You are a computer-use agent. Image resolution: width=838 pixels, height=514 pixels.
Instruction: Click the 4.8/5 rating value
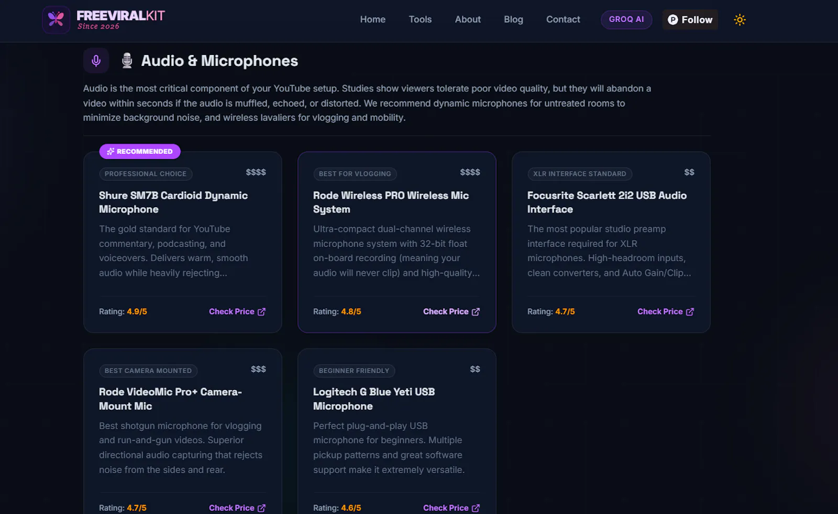point(351,312)
